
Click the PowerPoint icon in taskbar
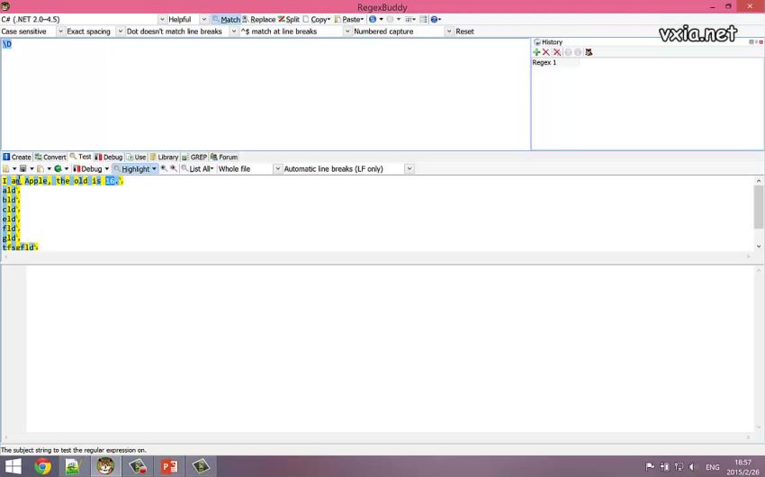click(168, 466)
